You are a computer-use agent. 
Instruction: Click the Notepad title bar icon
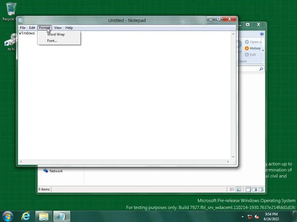(21, 20)
